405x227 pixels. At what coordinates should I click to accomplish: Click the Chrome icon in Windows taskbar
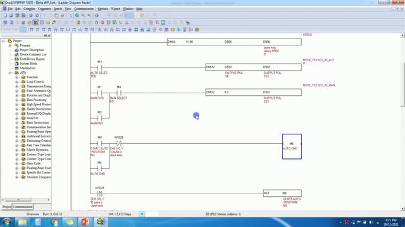point(54,222)
